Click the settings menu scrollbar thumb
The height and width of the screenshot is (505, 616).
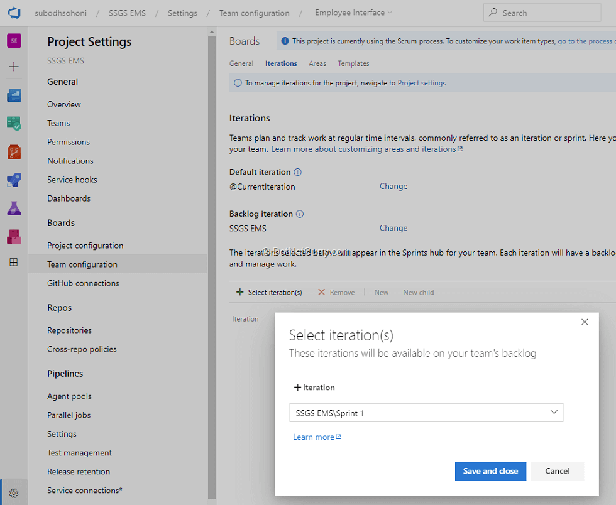tap(212, 267)
